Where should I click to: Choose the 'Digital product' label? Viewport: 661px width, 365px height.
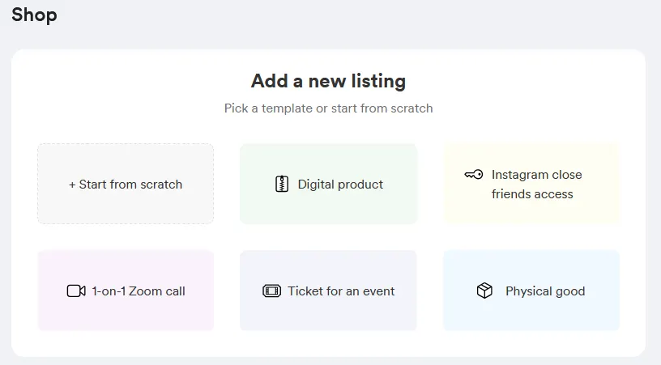tap(340, 185)
